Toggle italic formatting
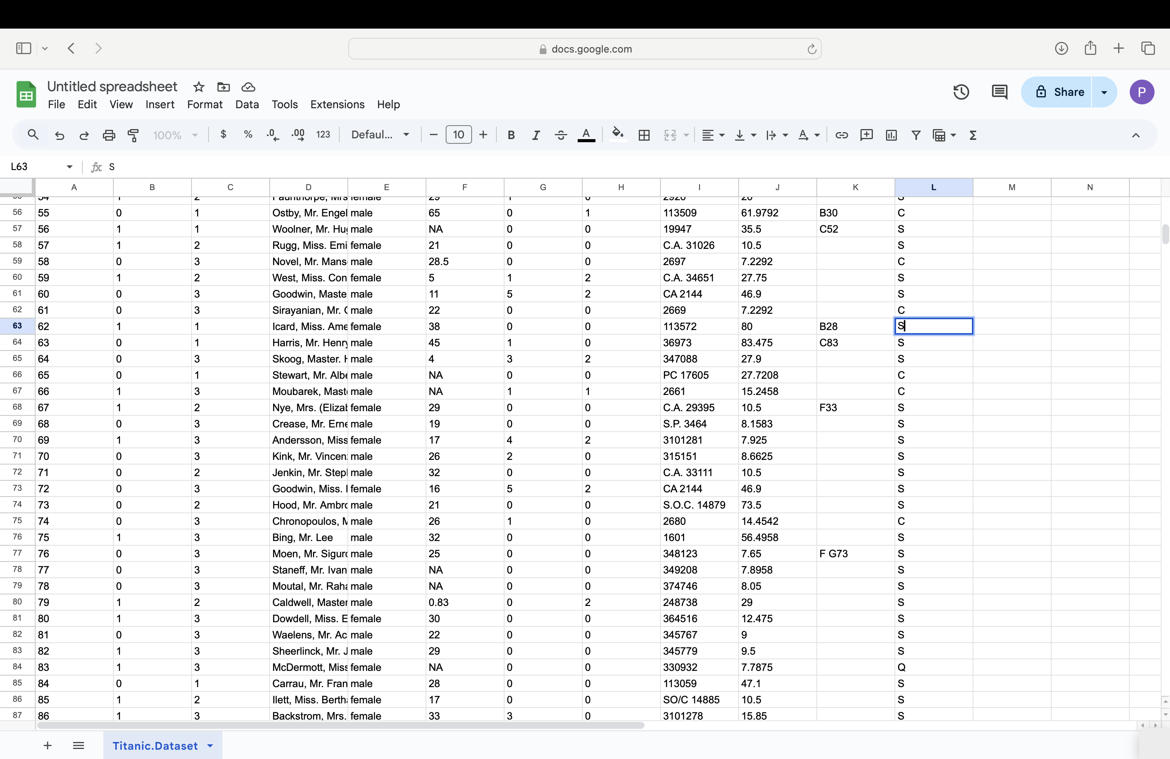 (x=536, y=135)
